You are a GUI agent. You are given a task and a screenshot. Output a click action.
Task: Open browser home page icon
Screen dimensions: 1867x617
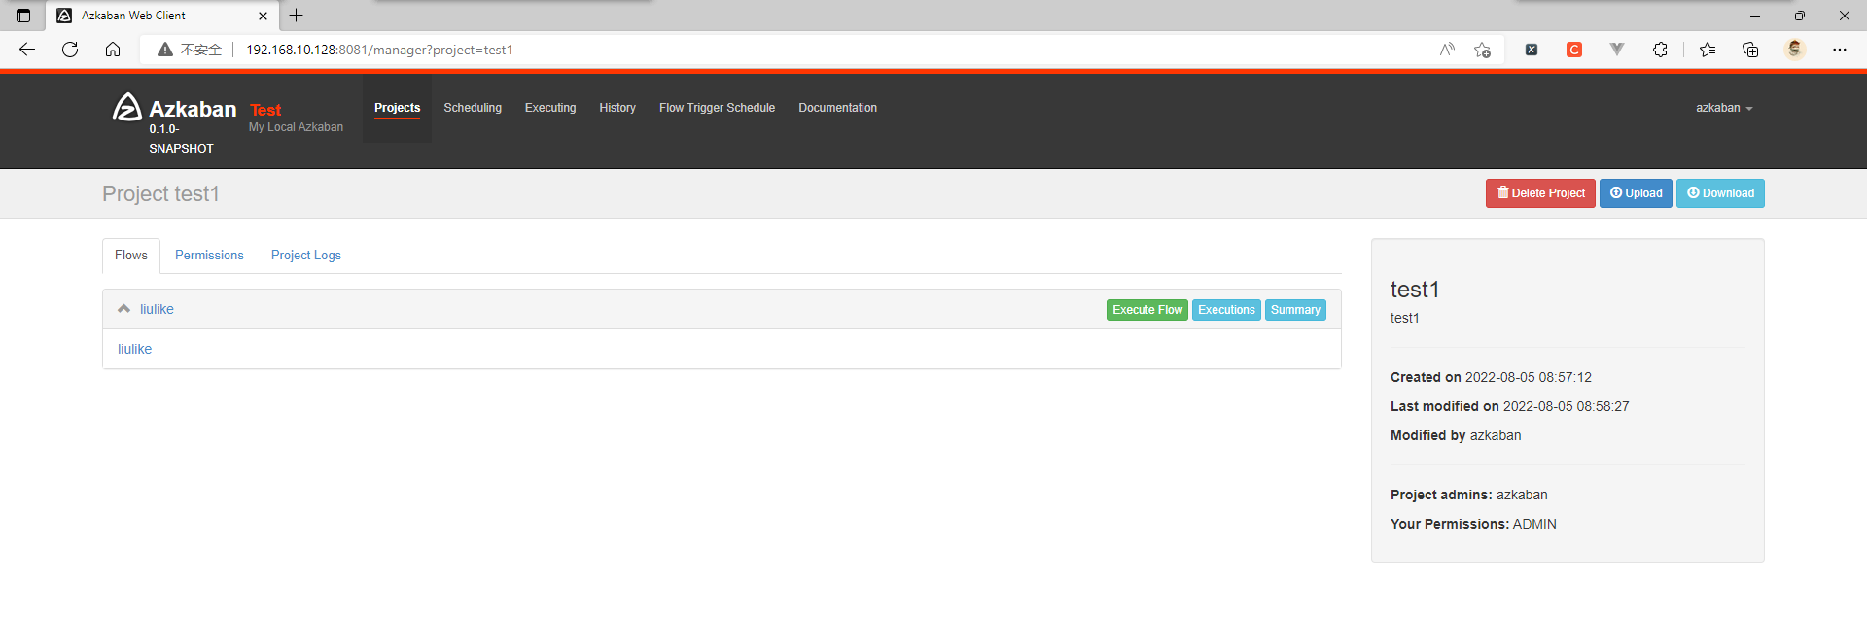113,50
